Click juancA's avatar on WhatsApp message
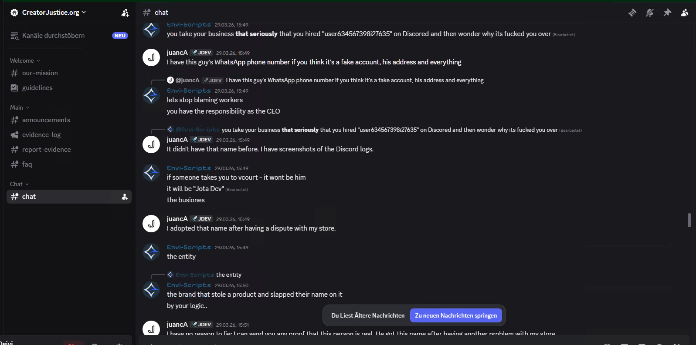 pos(151,57)
